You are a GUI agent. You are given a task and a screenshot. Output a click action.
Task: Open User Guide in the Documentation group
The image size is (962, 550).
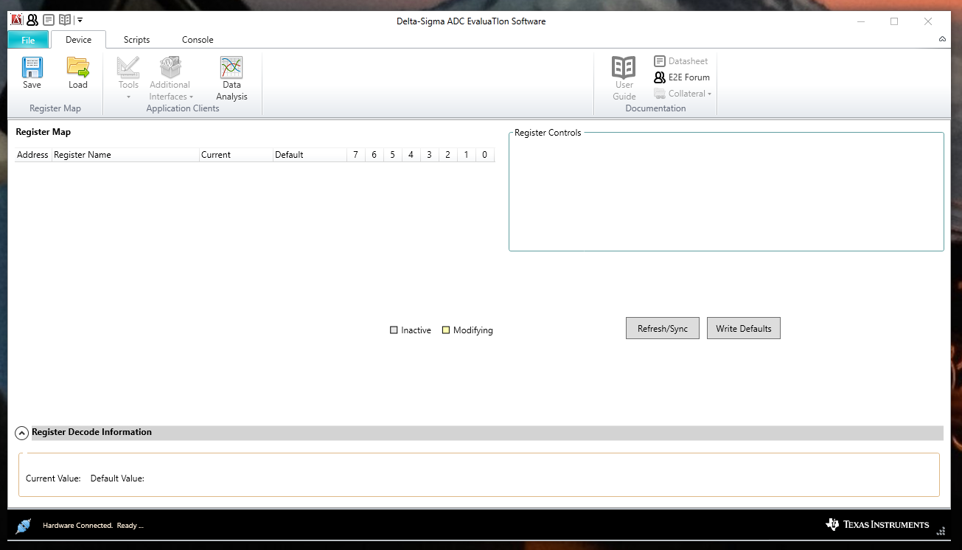tap(624, 78)
